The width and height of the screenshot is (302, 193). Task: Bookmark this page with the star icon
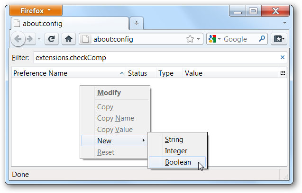tap(190, 39)
